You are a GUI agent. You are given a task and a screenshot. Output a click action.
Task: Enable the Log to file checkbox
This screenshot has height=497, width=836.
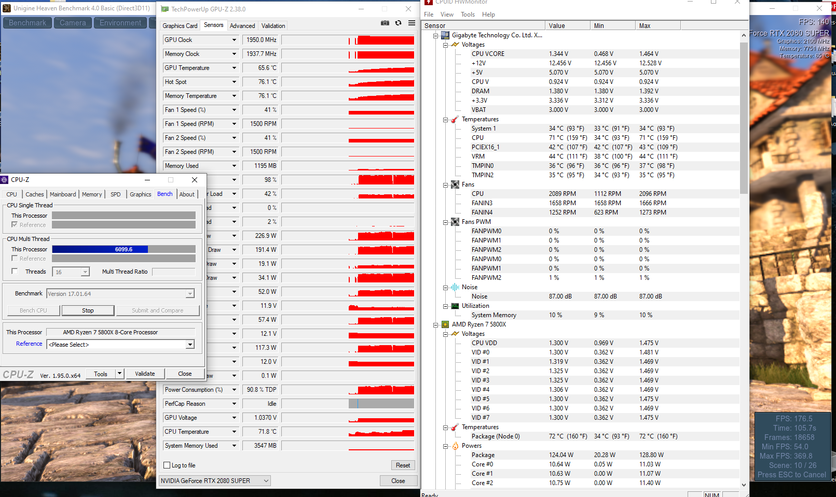[167, 465]
